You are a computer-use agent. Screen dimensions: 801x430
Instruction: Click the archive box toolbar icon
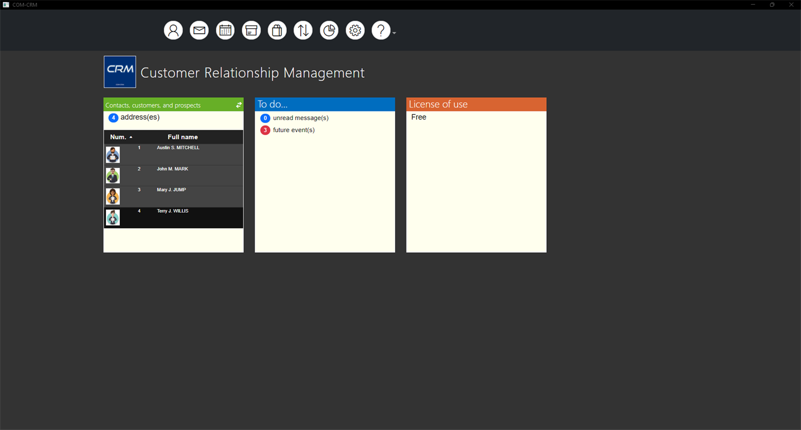(x=251, y=30)
